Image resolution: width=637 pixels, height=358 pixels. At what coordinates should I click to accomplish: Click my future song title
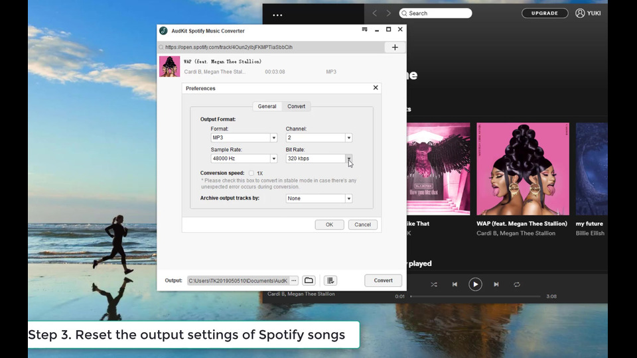(x=589, y=223)
